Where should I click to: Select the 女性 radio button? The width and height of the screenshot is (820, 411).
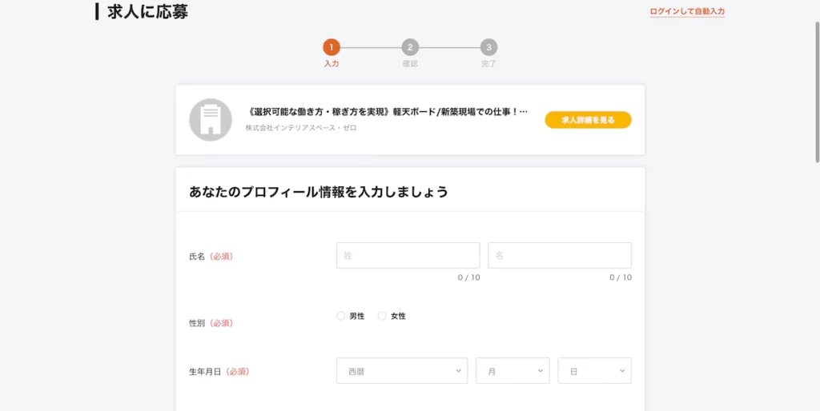click(x=382, y=316)
